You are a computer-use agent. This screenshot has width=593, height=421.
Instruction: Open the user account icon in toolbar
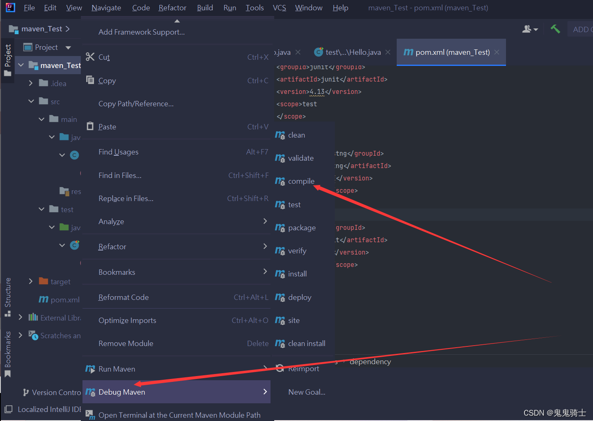(x=530, y=29)
